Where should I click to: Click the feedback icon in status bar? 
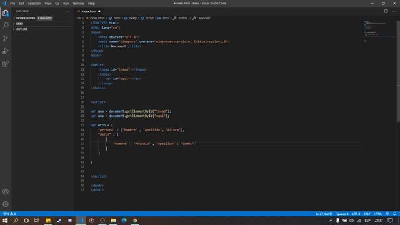pyautogui.click(x=387, y=214)
